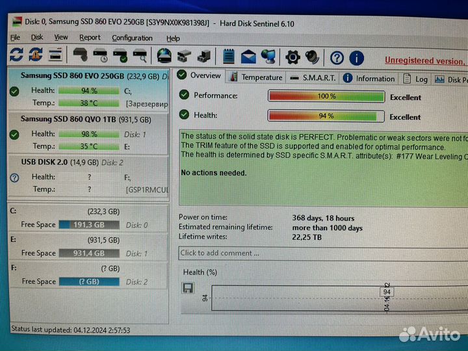Click the blue info about icon
This screenshot has width=468, height=351.
tap(356, 58)
